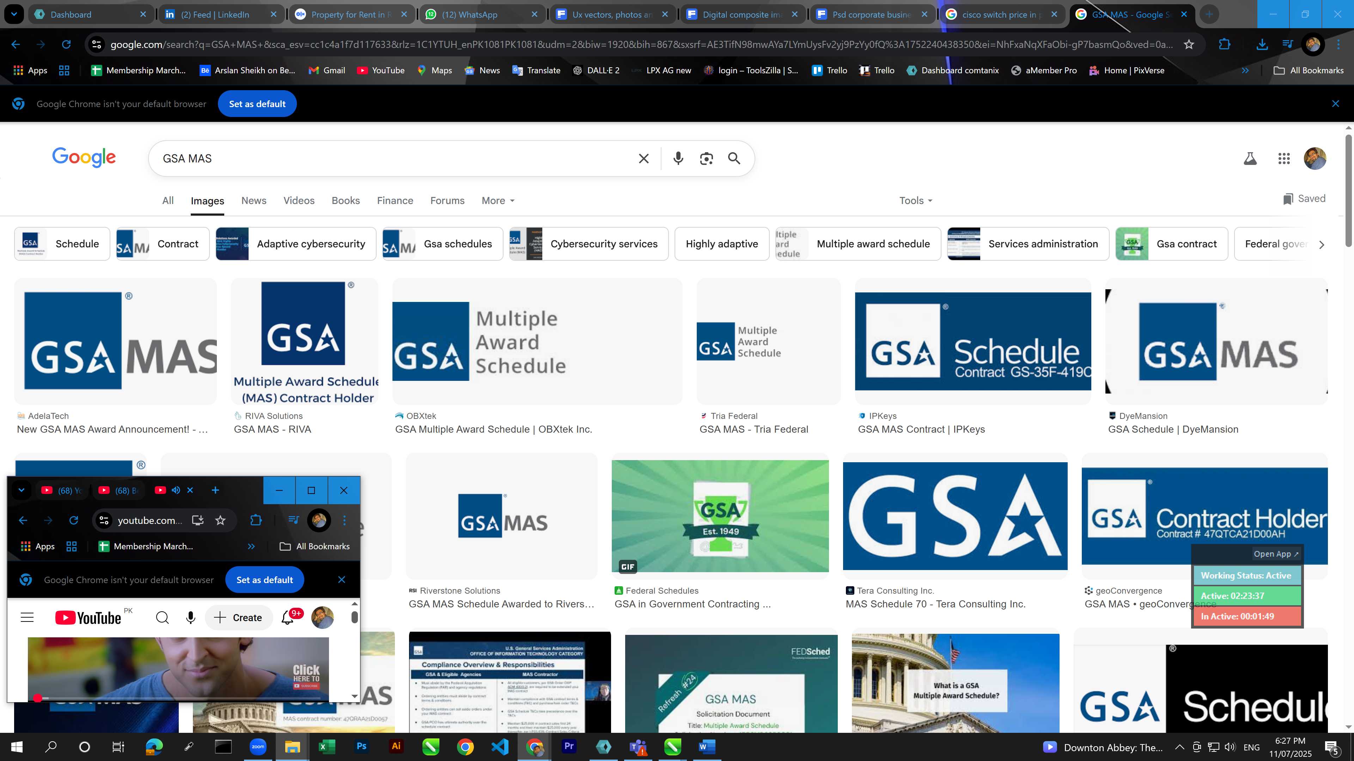Click the Google page vertical scrollbar
Screen dimensions: 1354x761
(x=1349, y=190)
